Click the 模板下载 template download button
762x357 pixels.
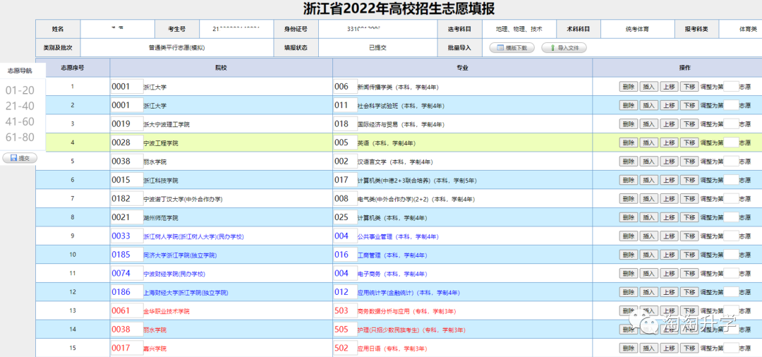[x=512, y=48]
